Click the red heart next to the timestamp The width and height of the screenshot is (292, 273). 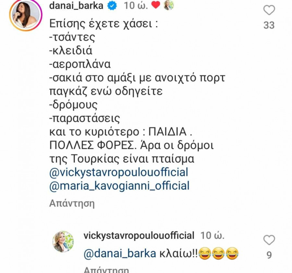pyautogui.click(x=156, y=5)
